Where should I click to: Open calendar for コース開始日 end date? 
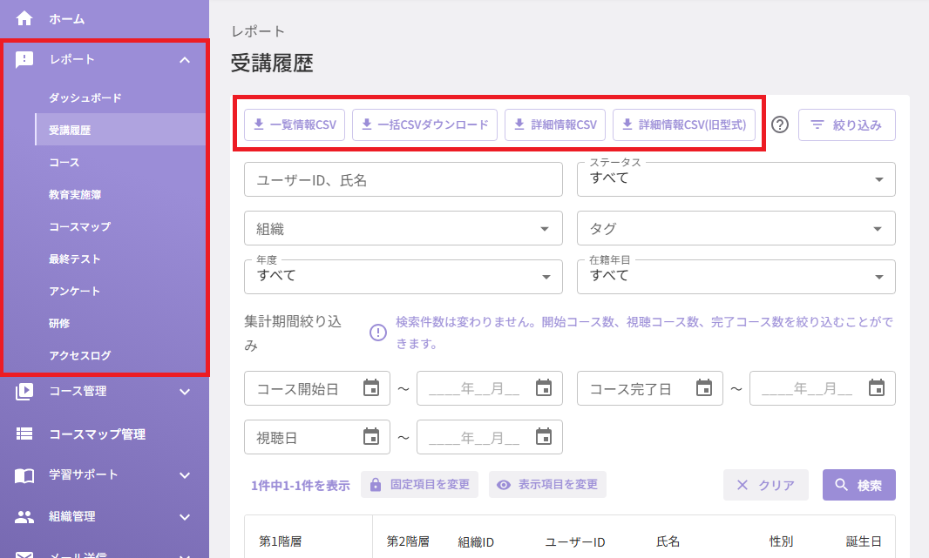pyautogui.click(x=544, y=388)
